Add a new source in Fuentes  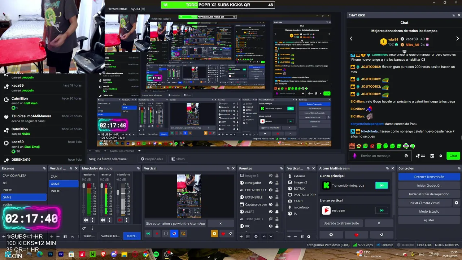click(x=241, y=237)
